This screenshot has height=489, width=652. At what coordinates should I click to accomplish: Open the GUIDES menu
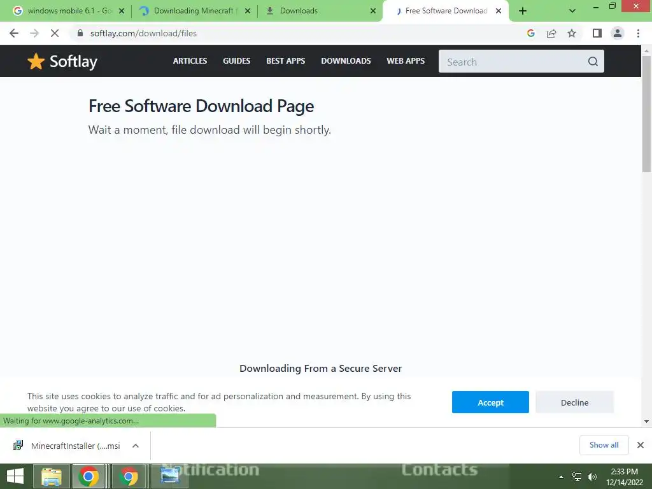pyautogui.click(x=237, y=61)
